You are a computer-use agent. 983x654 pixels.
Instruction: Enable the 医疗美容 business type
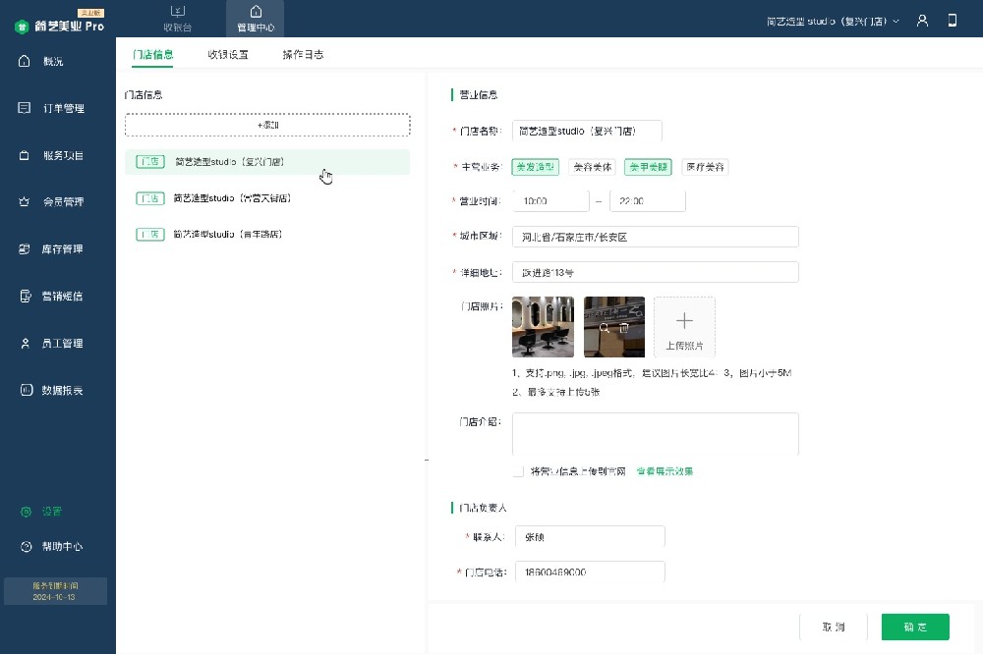[x=704, y=167]
